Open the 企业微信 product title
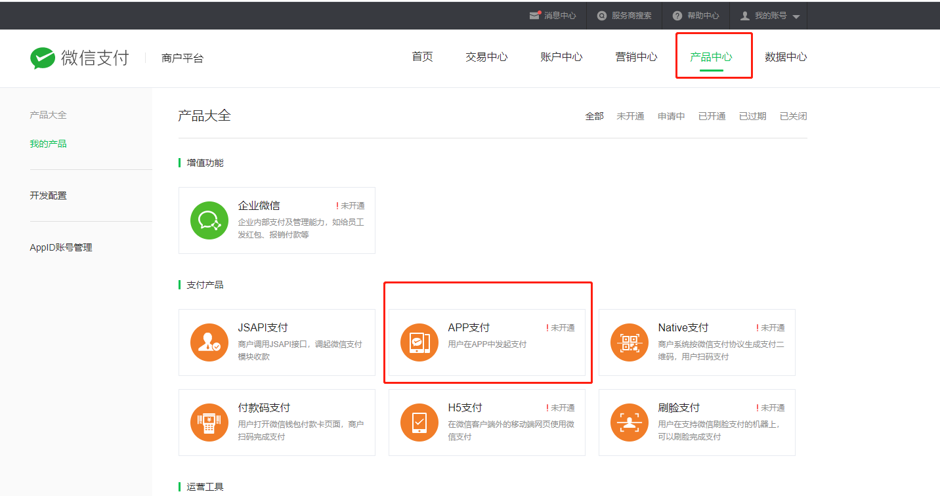 click(259, 205)
